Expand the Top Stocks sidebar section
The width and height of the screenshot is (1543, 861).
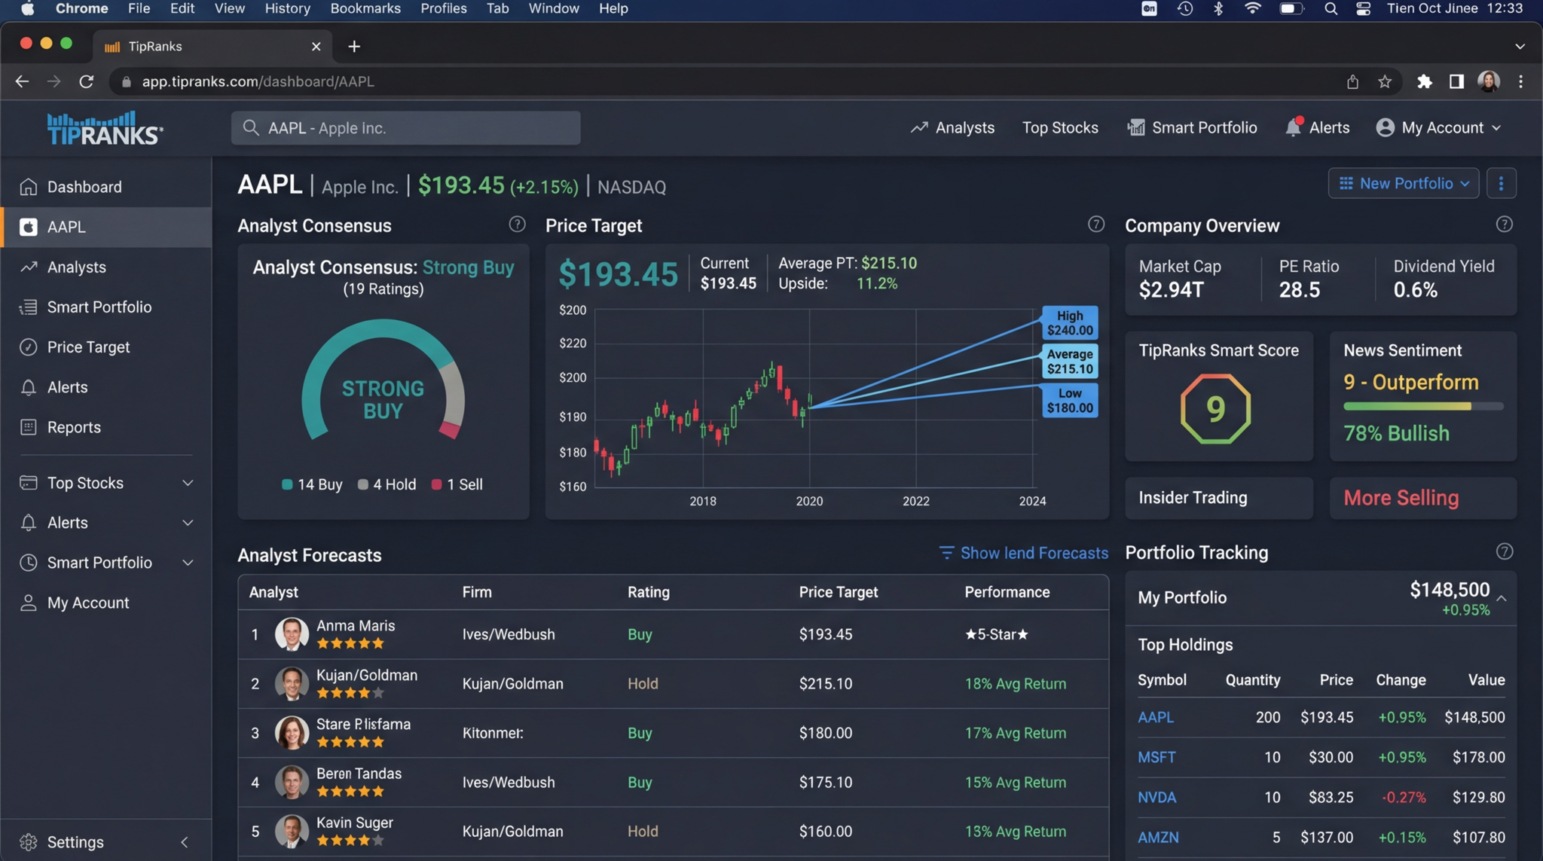[188, 483]
